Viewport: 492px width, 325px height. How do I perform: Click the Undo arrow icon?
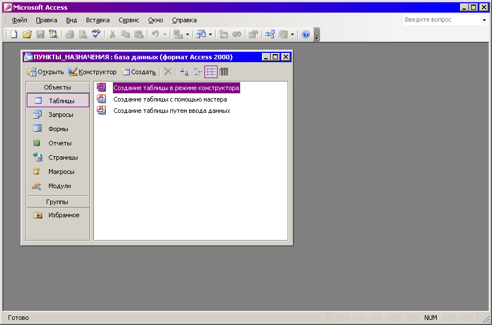coord(155,34)
